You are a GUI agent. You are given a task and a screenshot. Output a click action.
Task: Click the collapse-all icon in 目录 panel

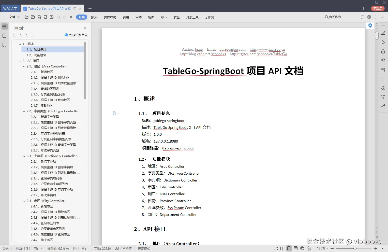(21, 35)
